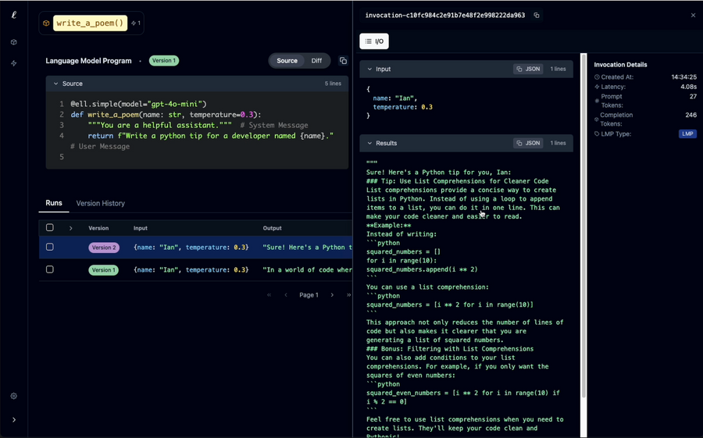Screen dimensions: 703x438
Task: Click the Prompt Tokens icon
Action: click(x=597, y=101)
